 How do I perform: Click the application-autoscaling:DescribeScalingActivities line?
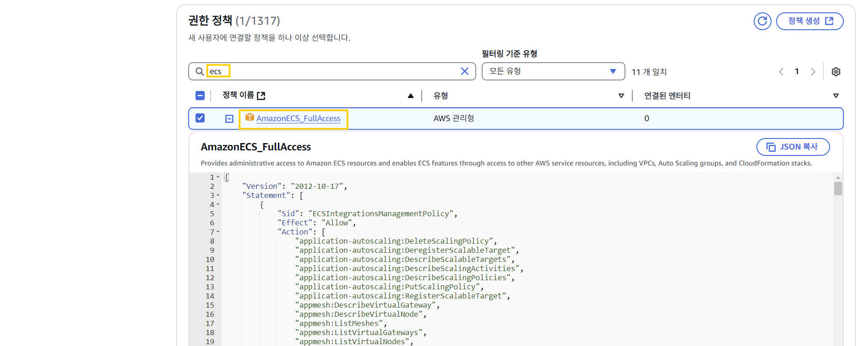[x=409, y=268]
